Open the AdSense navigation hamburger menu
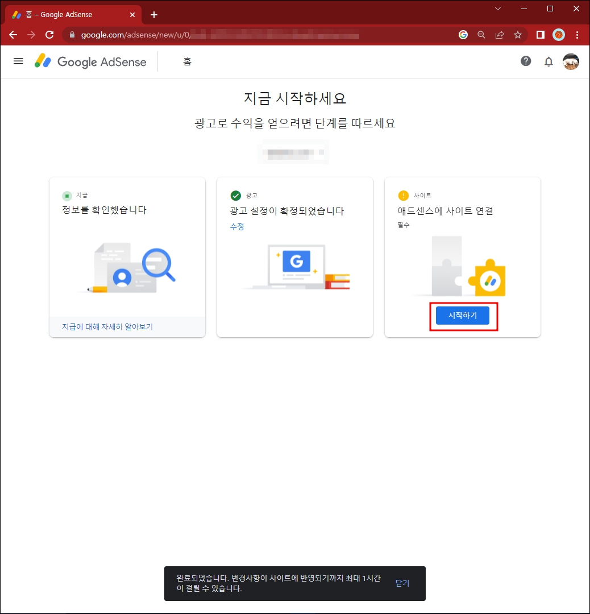 (18, 61)
